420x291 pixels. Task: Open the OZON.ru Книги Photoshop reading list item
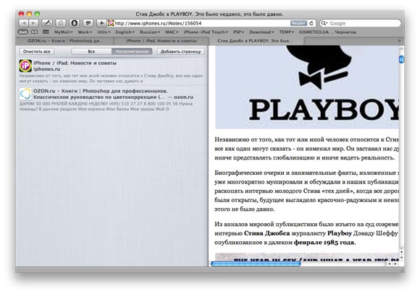(x=112, y=100)
